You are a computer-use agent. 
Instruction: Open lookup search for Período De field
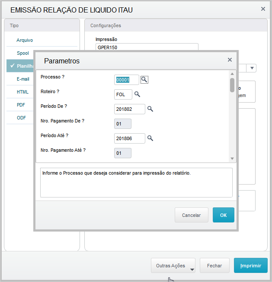150,109
